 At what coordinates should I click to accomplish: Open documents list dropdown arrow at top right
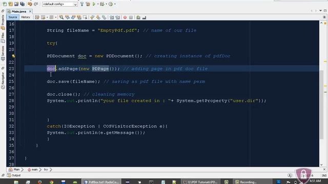320,11
